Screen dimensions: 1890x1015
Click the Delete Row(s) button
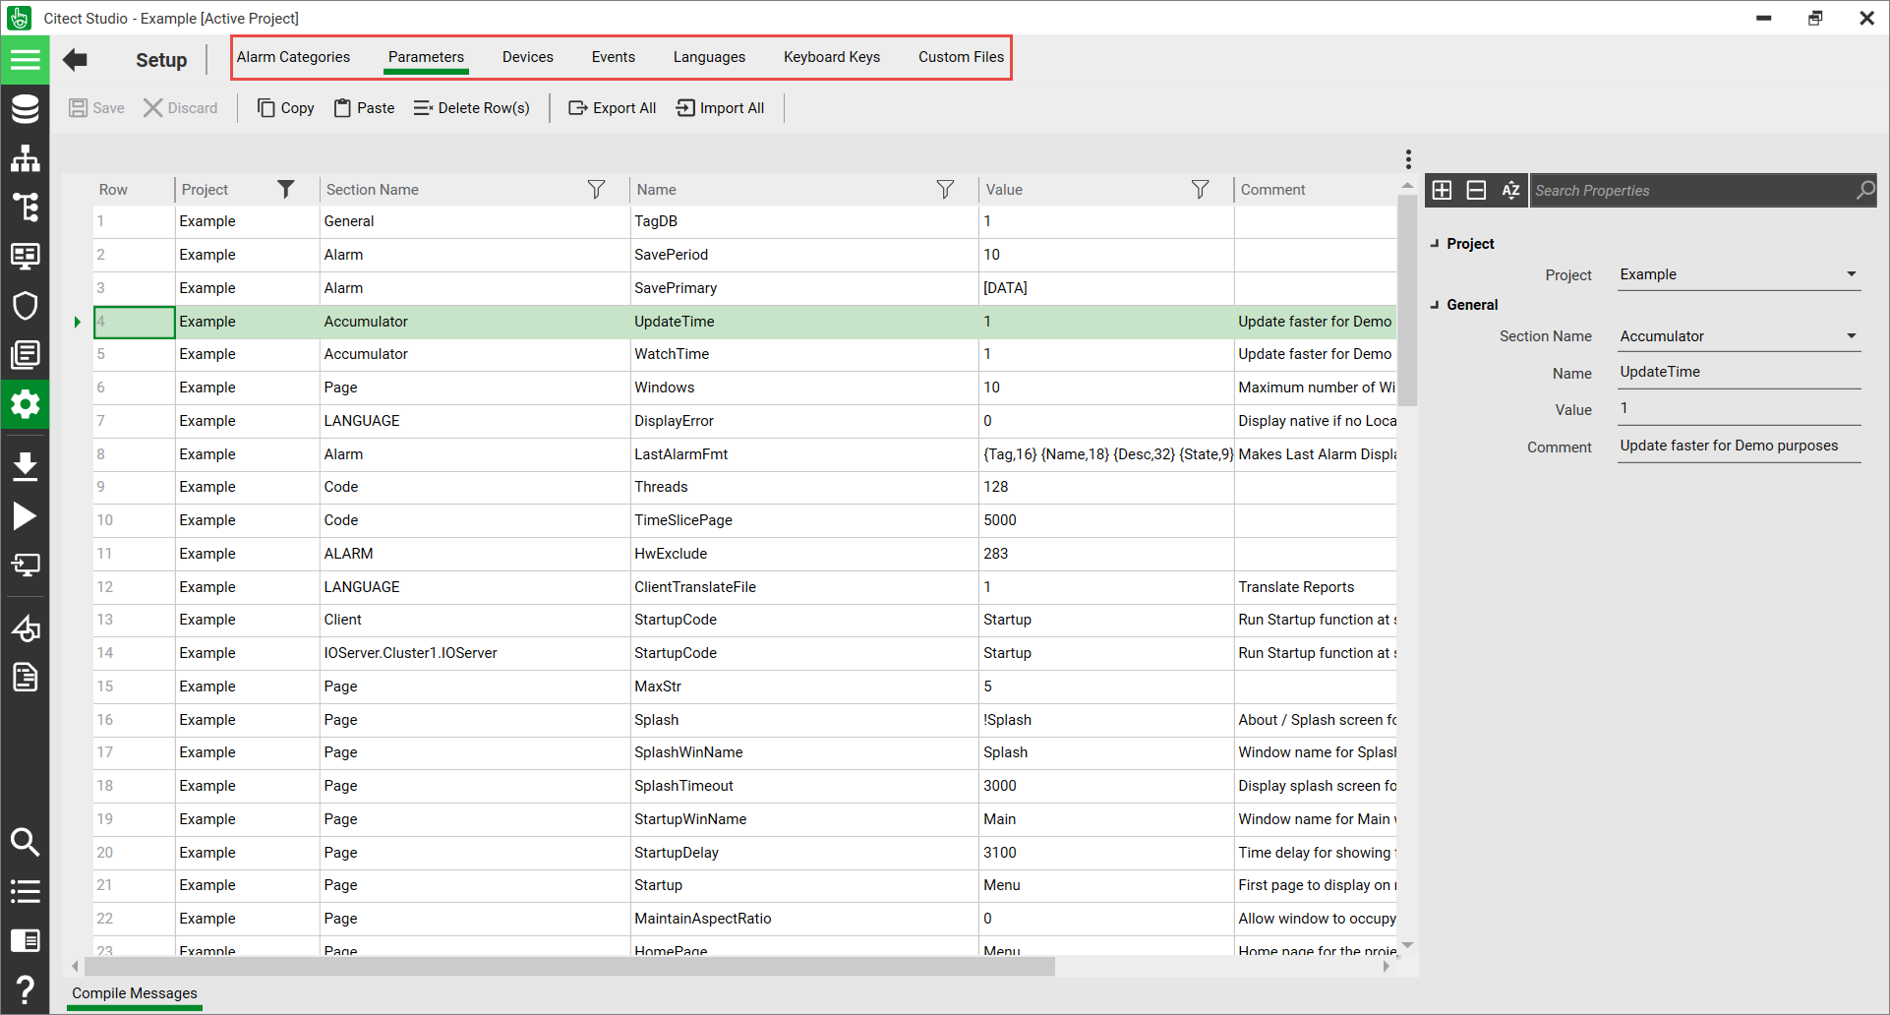pos(472,108)
